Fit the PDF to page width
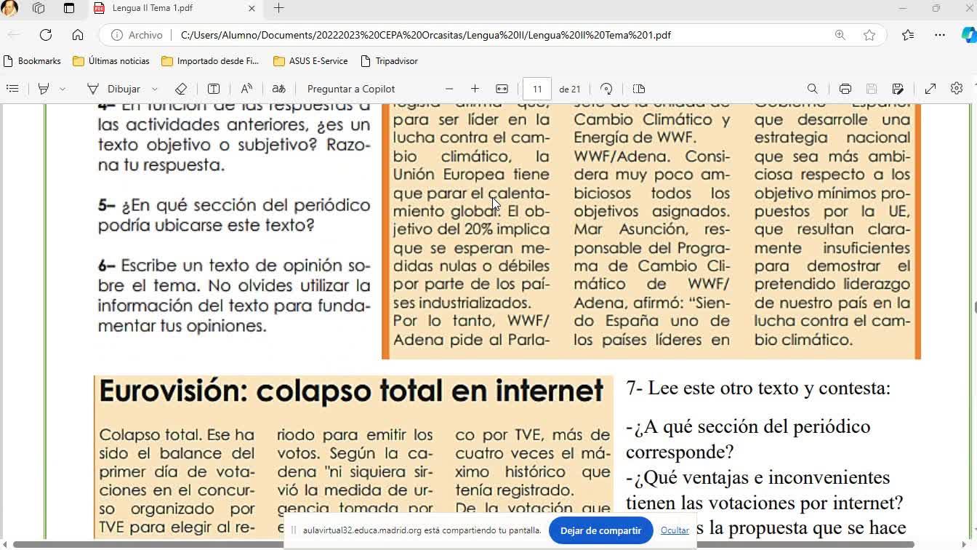 [502, 89]
